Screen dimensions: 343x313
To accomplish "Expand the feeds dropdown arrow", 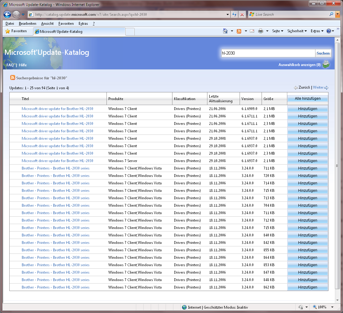I will tap(246, 31).
